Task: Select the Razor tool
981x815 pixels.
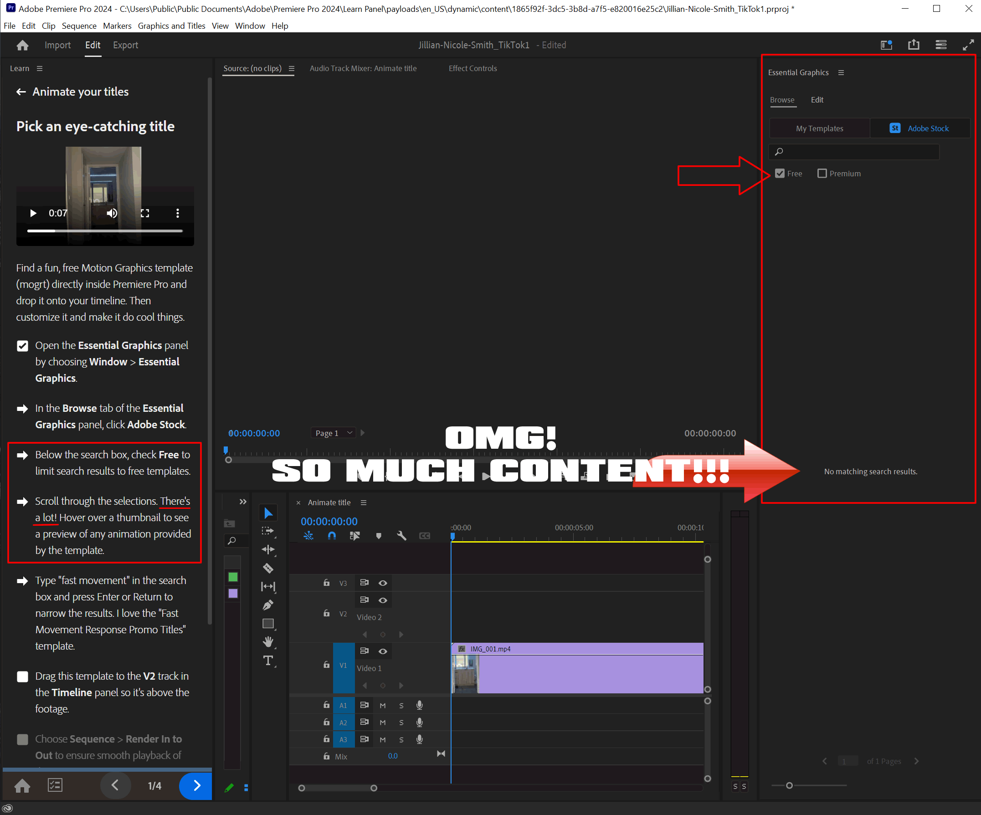Action: tap(268, 569)
